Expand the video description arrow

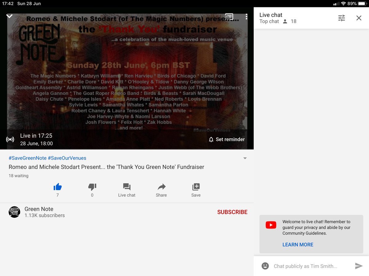245,158
